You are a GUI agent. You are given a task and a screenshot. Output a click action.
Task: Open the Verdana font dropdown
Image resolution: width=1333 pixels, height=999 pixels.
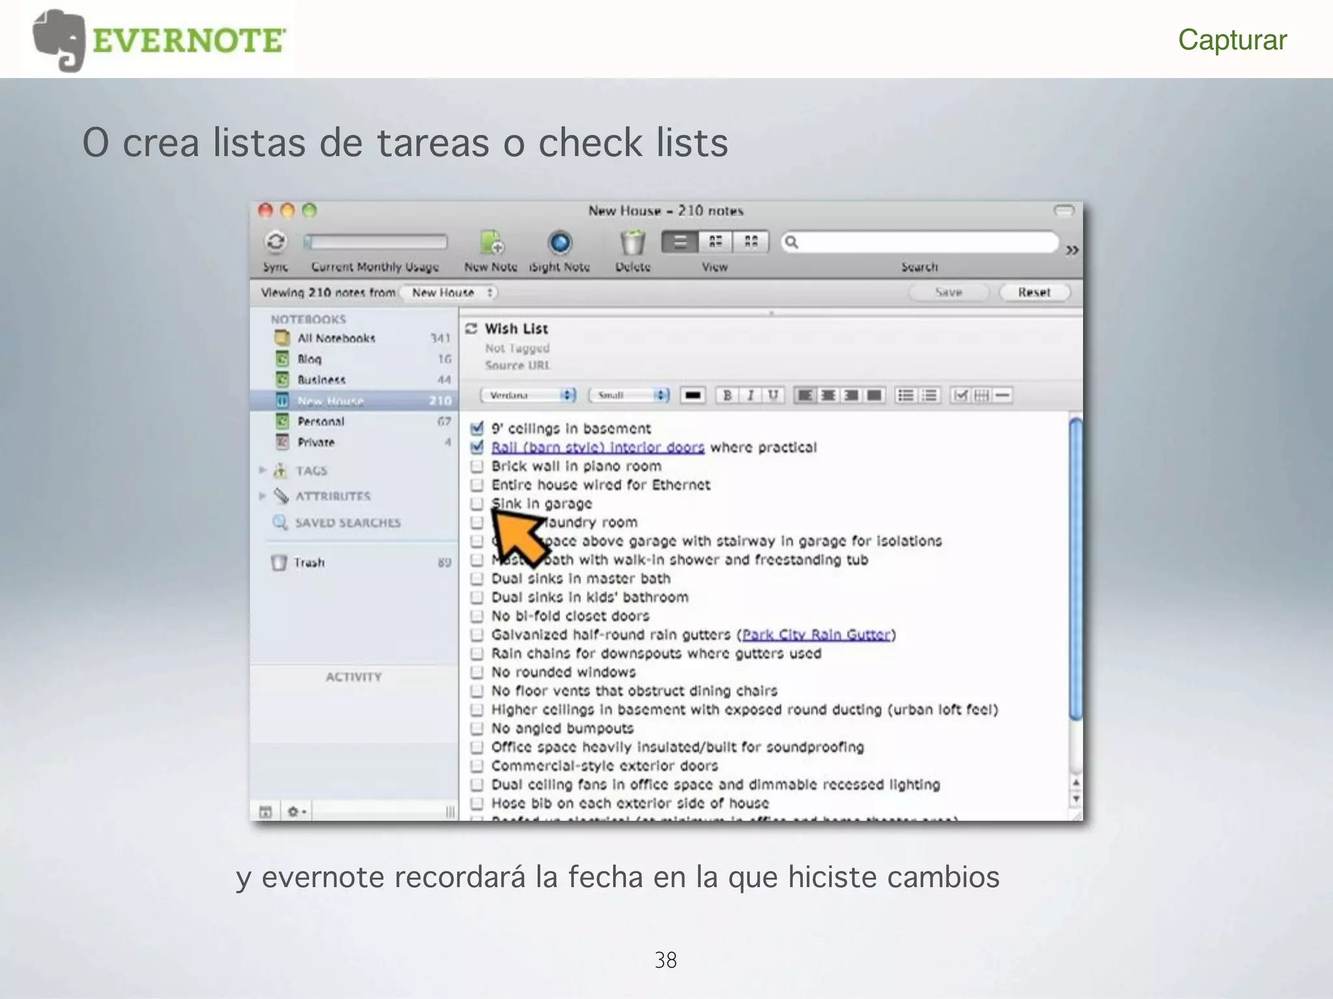coord(528,395)
